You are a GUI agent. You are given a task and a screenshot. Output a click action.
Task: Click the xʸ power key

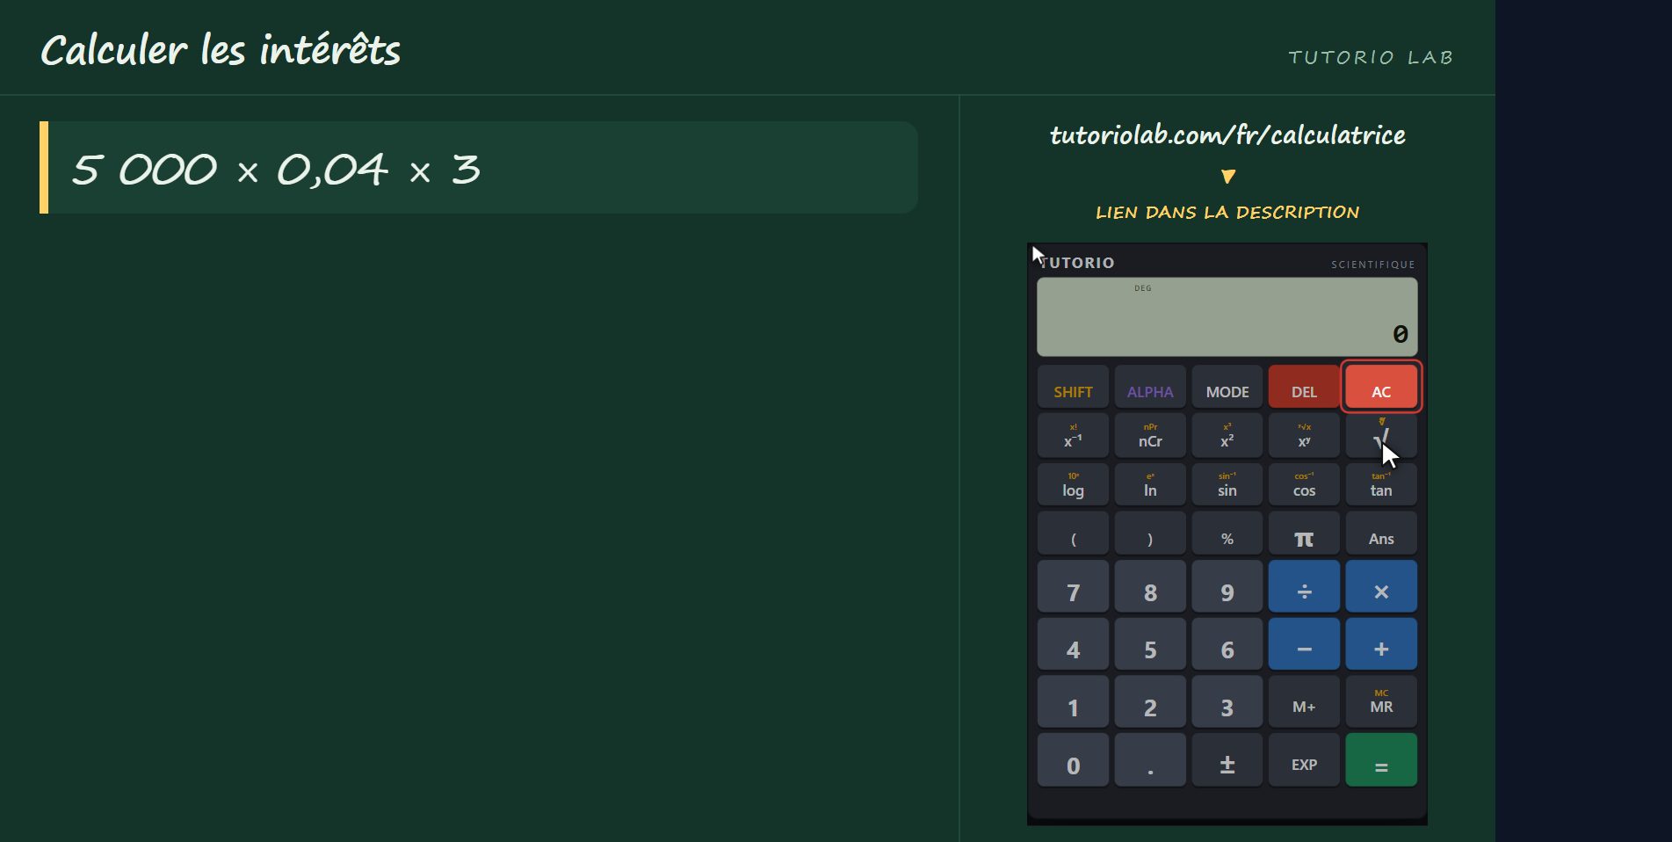pos(1304,436)
